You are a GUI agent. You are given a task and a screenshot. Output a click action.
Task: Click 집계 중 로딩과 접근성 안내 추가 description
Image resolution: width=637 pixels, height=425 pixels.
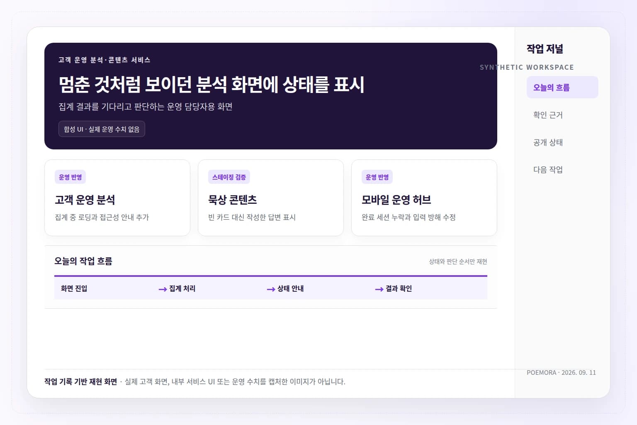pos(102,217)
